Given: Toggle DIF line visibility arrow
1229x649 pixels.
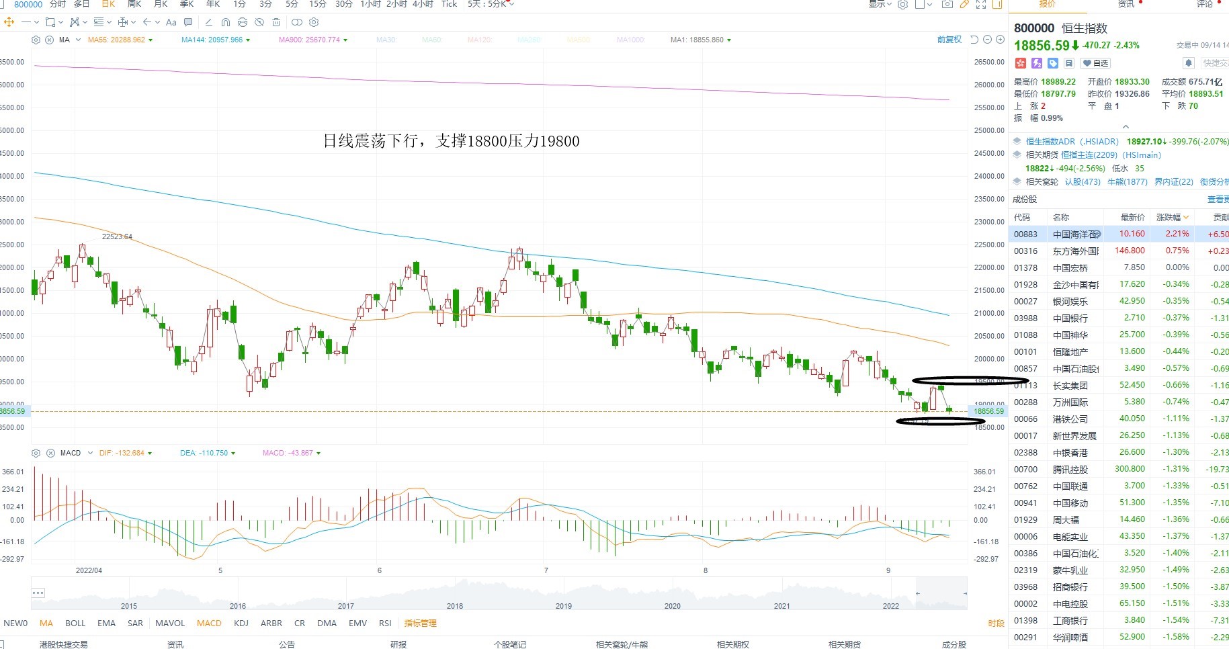Looking at the screenshot, I should [150, 453].
